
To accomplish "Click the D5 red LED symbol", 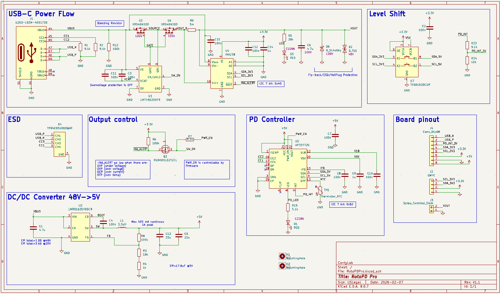I will pyautogui.click(x=284, y=53).
